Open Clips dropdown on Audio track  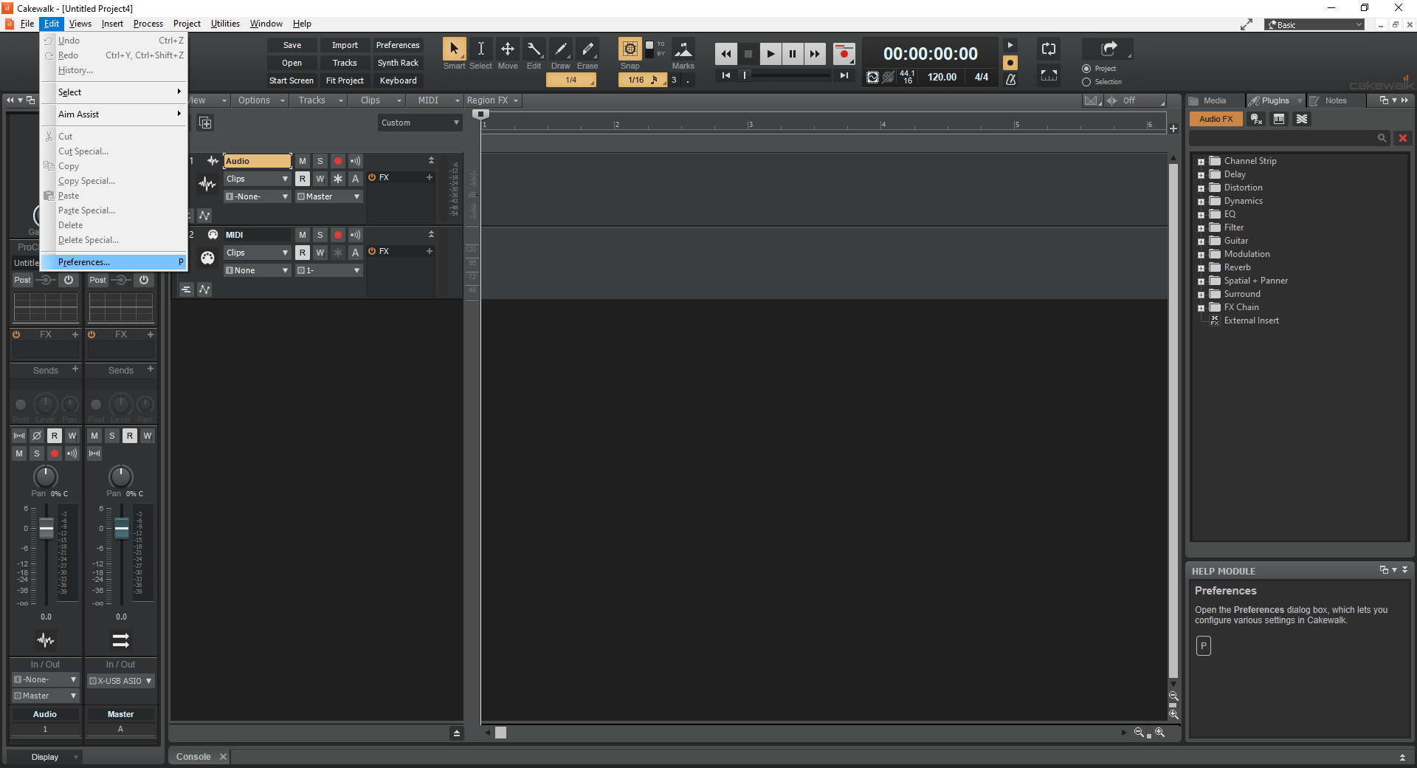[x=257, y=179]
